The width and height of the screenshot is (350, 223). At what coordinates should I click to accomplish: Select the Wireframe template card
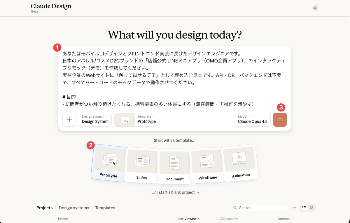pyautogui.click(x=207, y=165)
